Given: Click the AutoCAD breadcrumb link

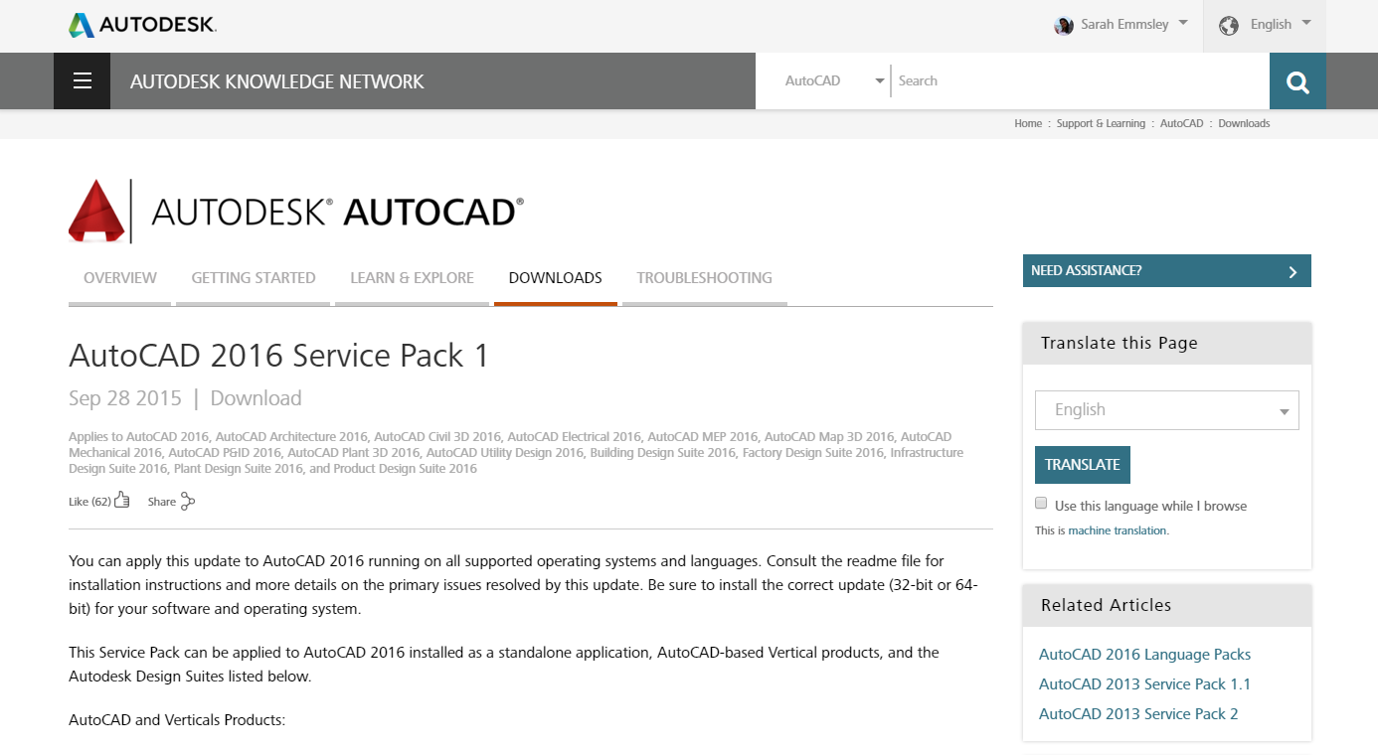Looking at the screenshot, I should [x=1181, y=123].
